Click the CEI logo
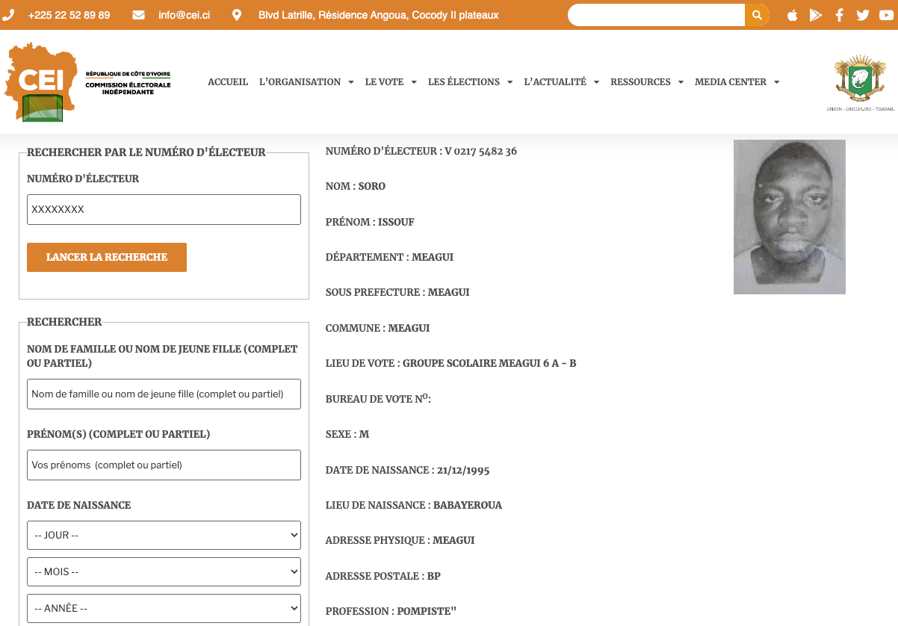 pyautogui.click(x=41, y=81)
